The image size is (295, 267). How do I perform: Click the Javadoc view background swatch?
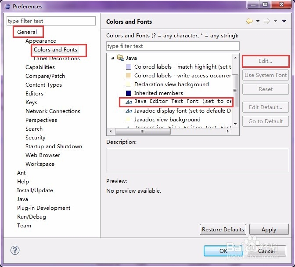pyautogui.click(x=129, y=120)
